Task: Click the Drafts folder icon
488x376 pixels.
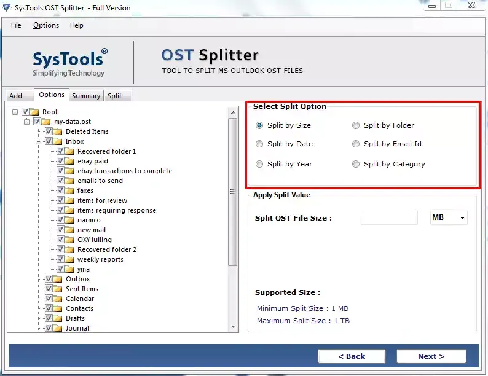Action: (x=58, y=318)
